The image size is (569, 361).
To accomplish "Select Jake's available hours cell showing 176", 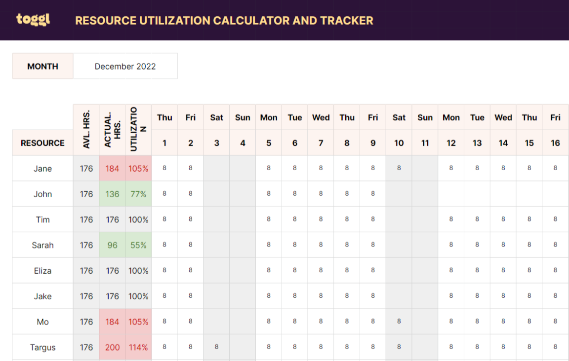I will 86,296.
